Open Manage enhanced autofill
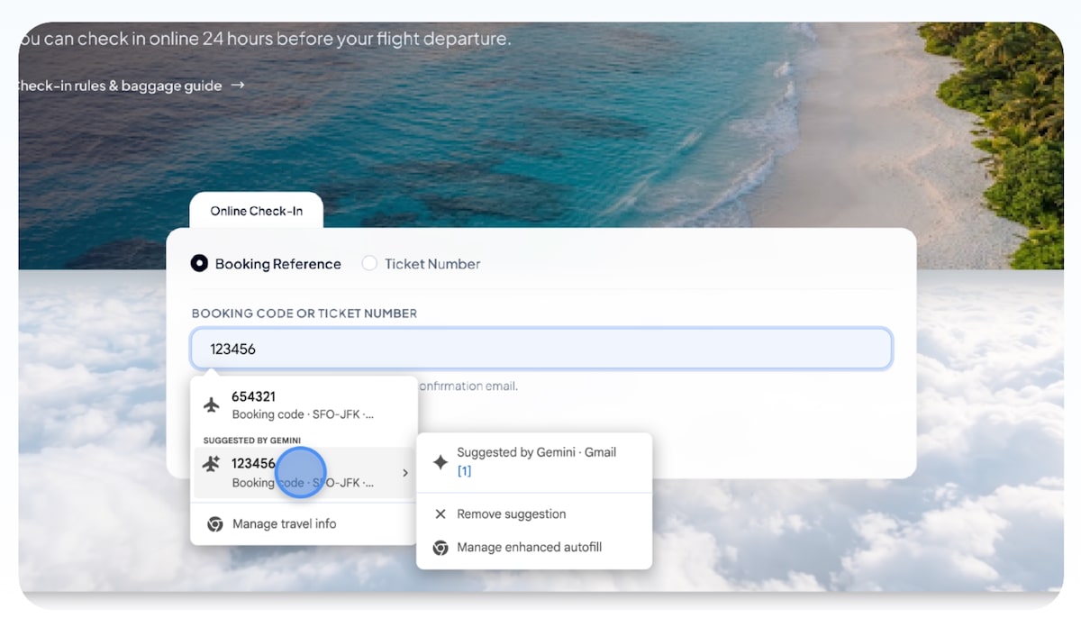Image resolution: width=1081 pixels, height=618 pixels. pyautogui.click(x=534, y=547)
